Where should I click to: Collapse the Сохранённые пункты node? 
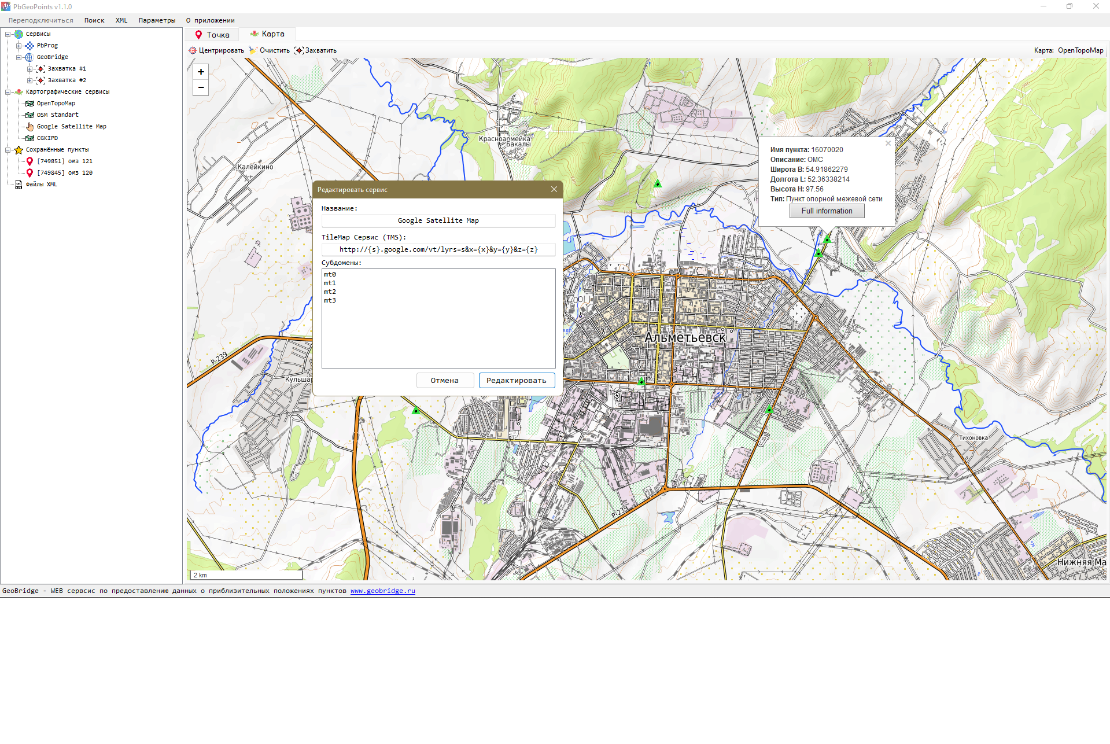(8, 150)
